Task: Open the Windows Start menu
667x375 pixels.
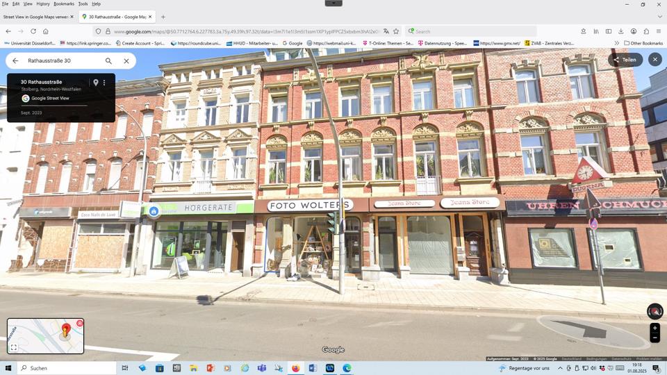Action: pos(8,368)
